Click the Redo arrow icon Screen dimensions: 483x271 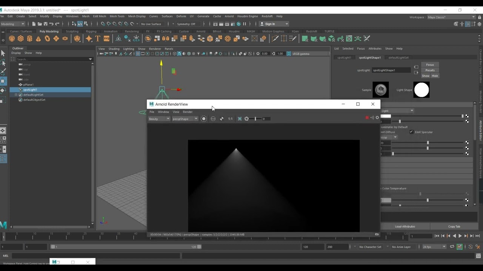point(57,24)
